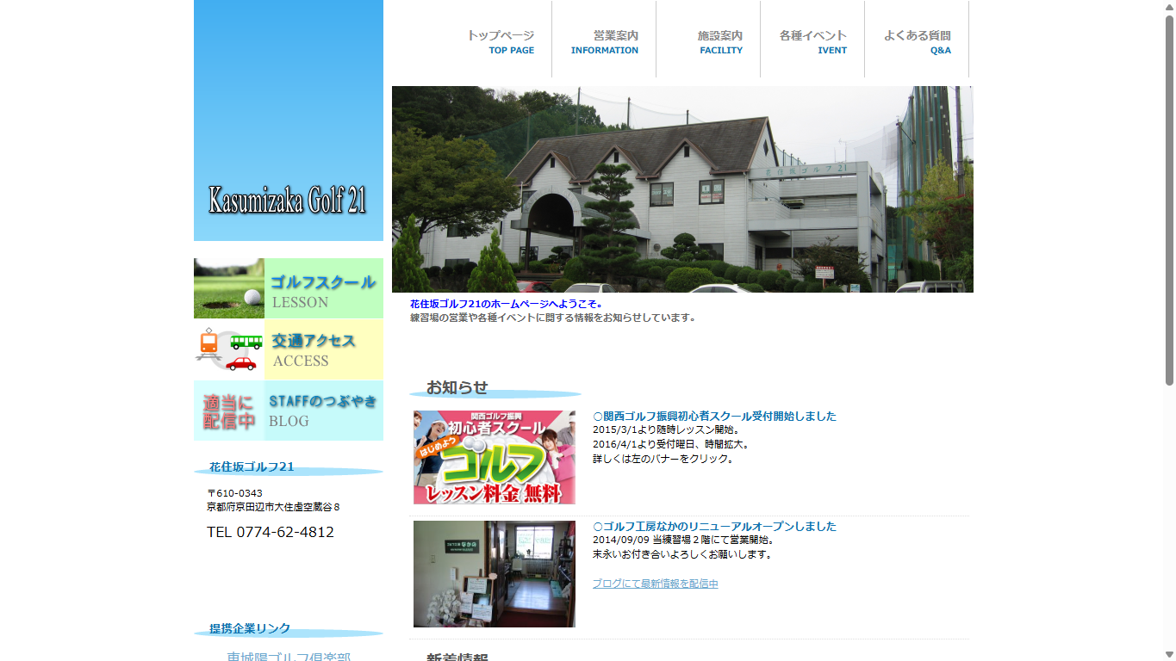Open ゴルフ工房なかのリニューアルオープンしました headline
The width and height of the screenshot is (1176, 661).
(714, 526)
